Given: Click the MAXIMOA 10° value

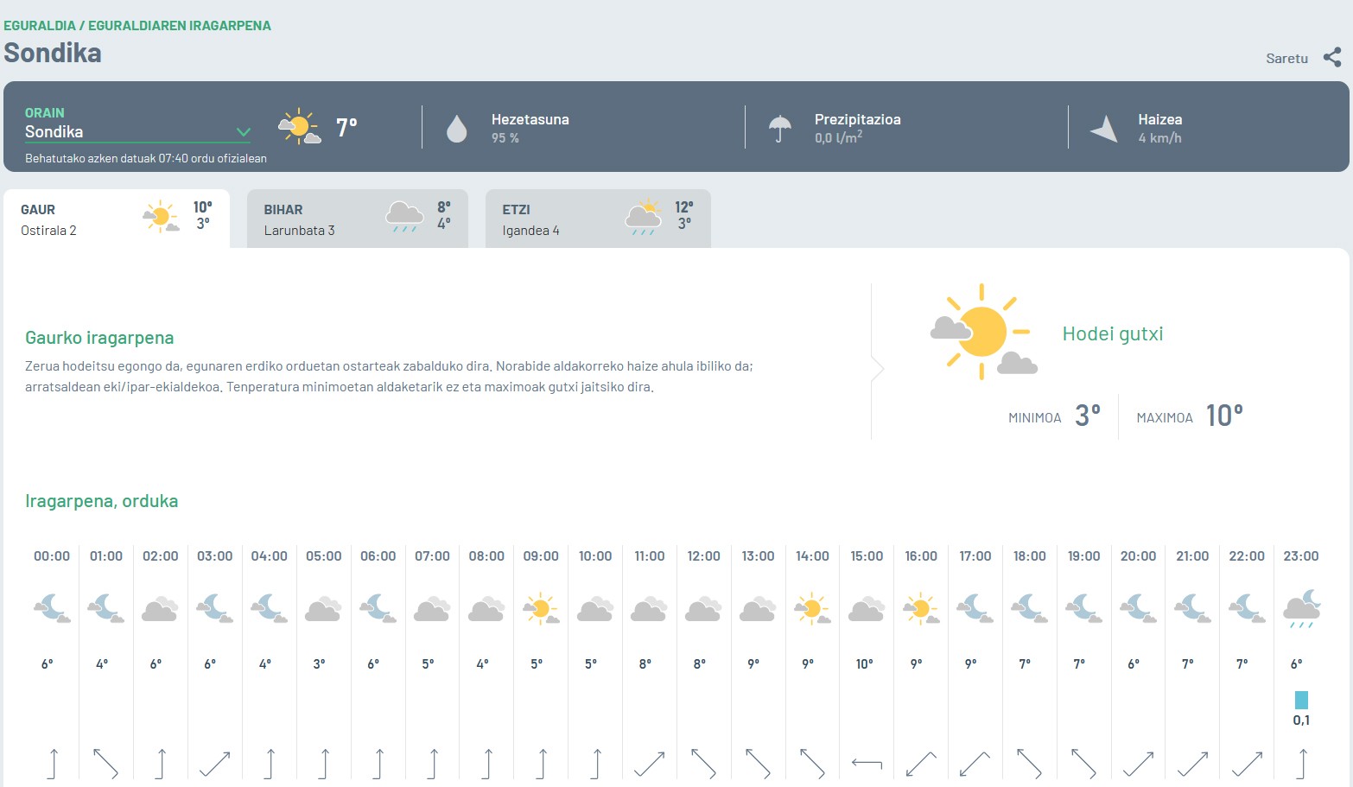Looking at the screenshot, I should tap(1224, 416).
